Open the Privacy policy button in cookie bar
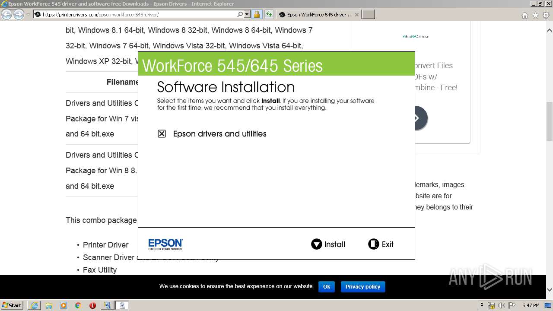This screenshot has height=311, width=553. pos(363,286)
